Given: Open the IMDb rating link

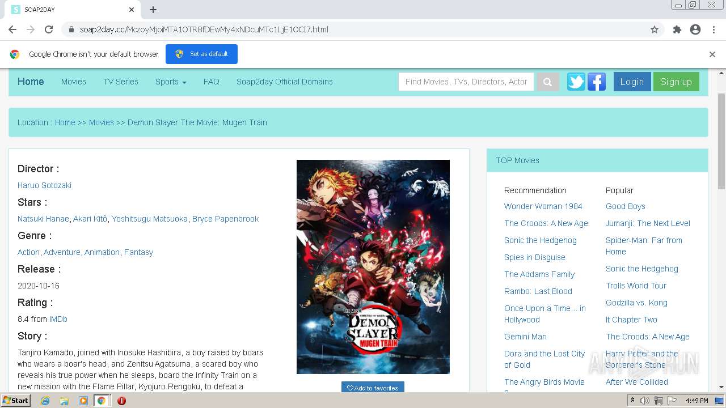Looking at the screenshot, I should coord(58,319).
